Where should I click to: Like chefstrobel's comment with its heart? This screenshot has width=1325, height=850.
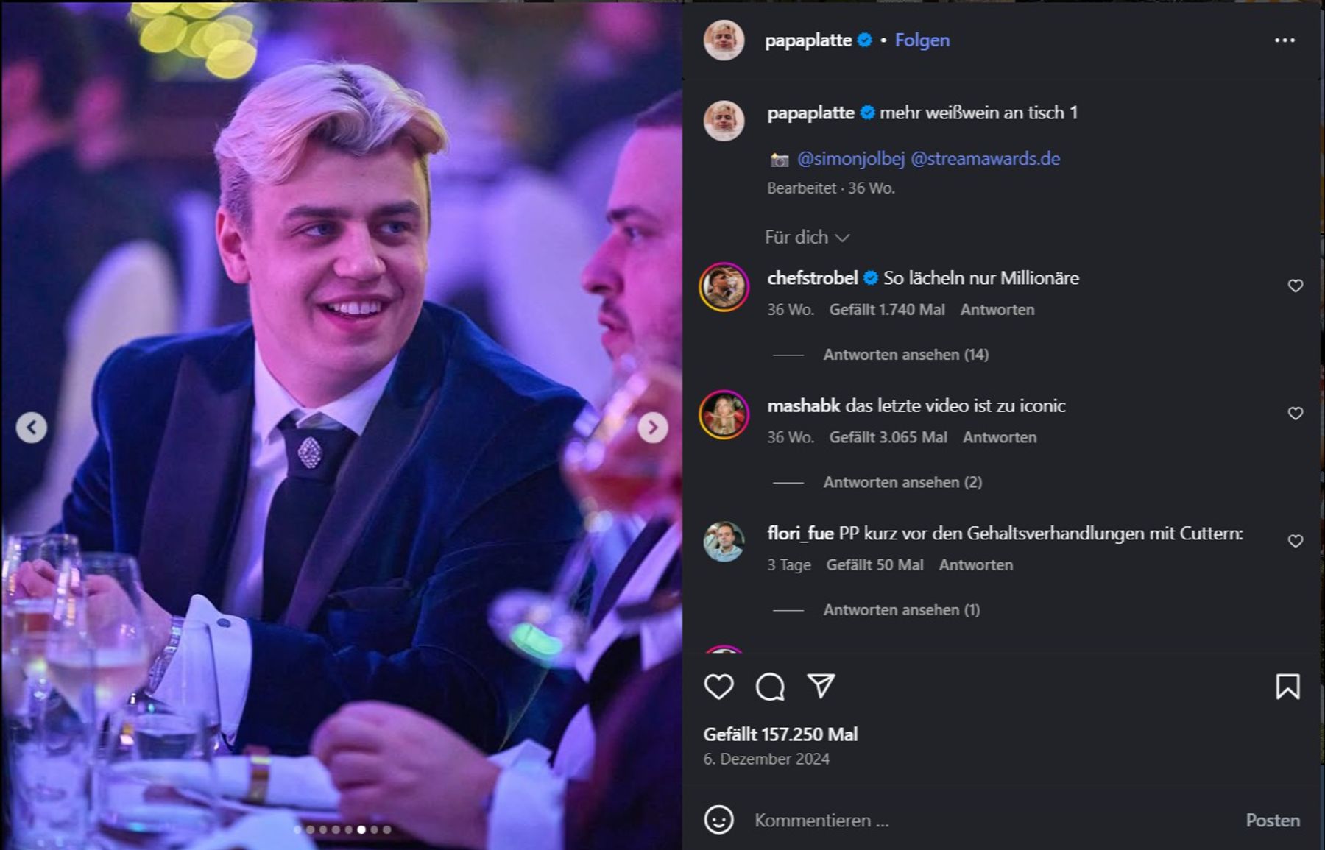(1295, 286)
